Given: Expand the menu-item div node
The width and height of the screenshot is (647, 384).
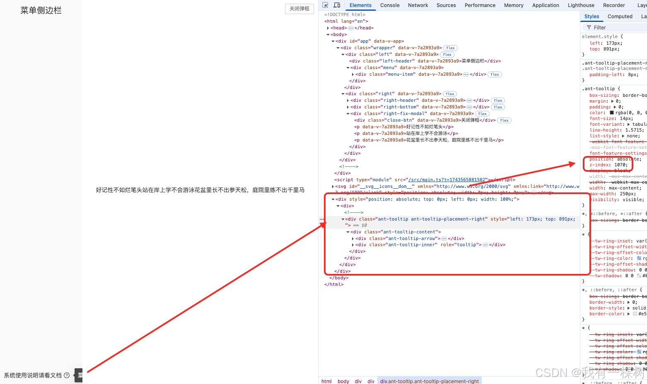Looking at the screenshot, I should coord(353,74).
